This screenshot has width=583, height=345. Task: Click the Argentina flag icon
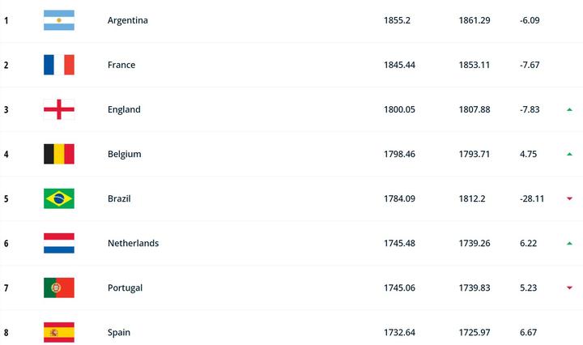59,20
